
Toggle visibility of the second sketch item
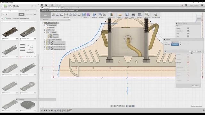49,37
